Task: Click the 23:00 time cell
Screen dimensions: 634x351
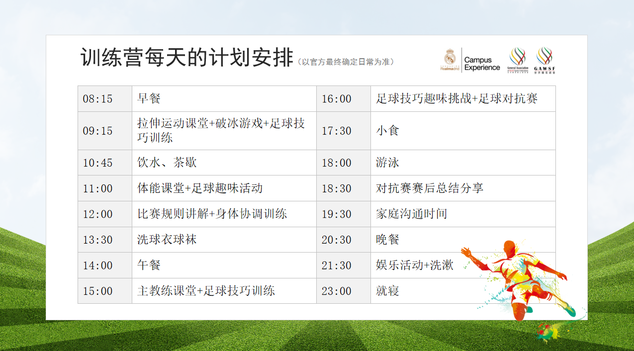Action: point(344,291)
